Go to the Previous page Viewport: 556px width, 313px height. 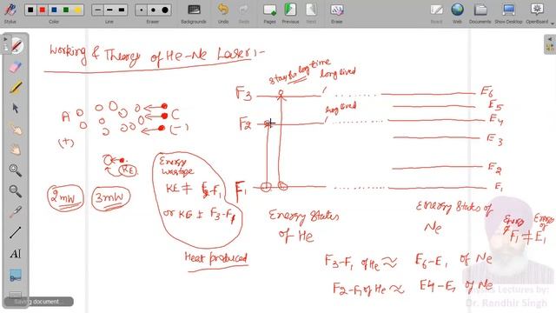tap(290, 13)
